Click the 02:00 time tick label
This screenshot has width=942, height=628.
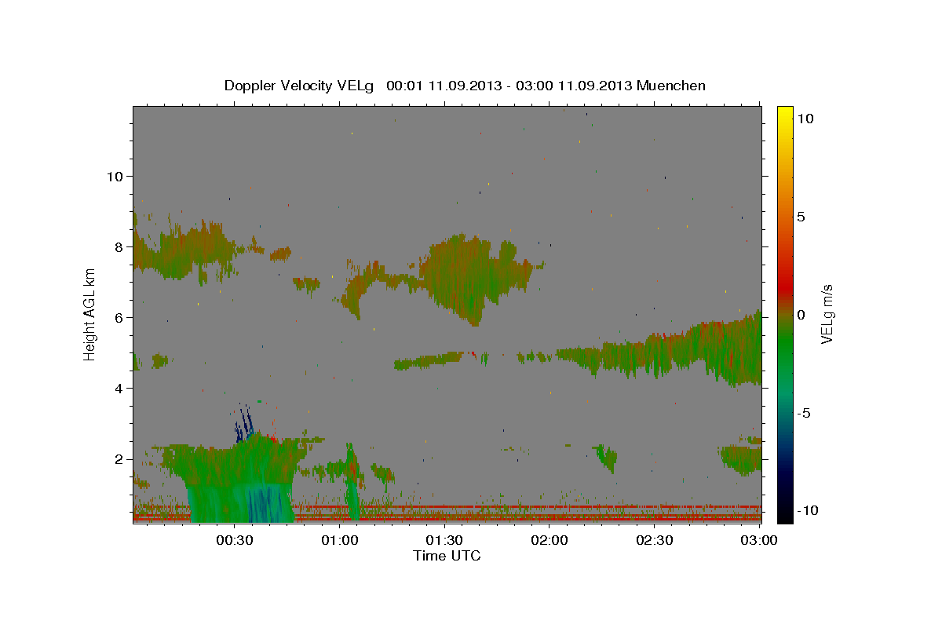tap(549, 540)
